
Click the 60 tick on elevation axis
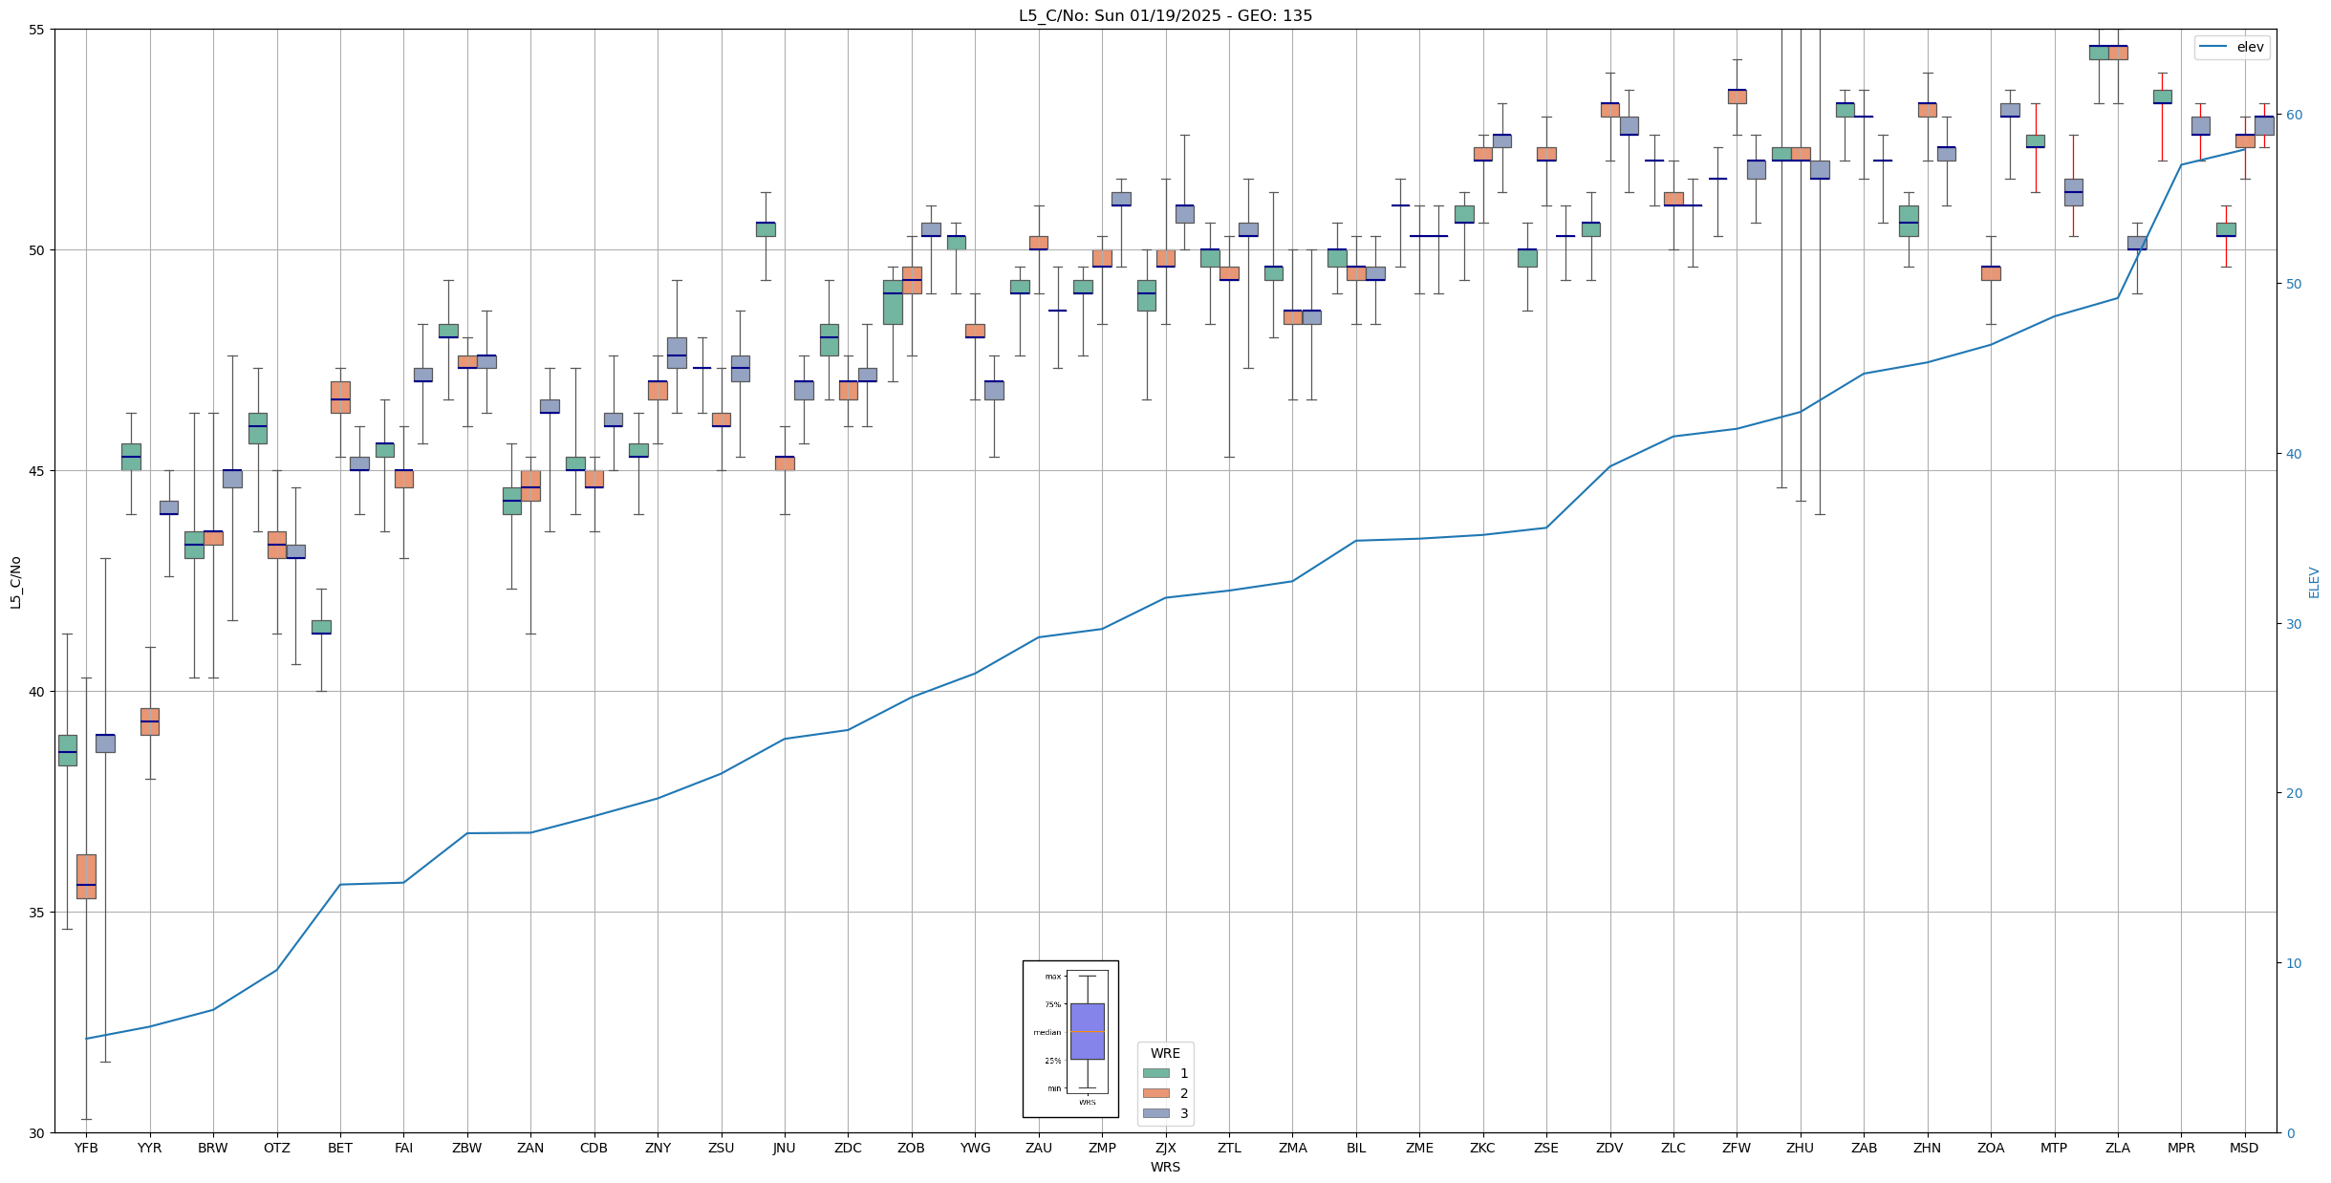pos(2293,115)
